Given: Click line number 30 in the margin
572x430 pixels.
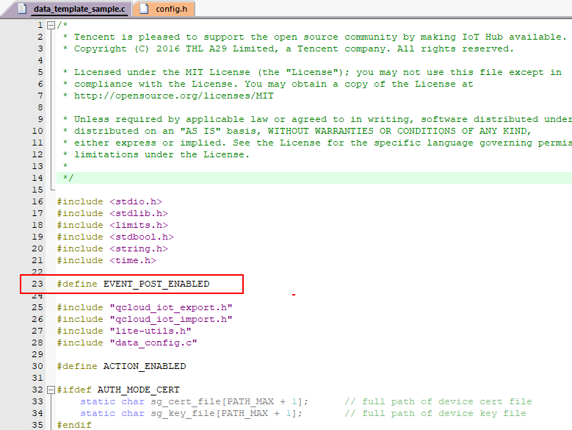Looking at the screenshot, I should [37, 366].
